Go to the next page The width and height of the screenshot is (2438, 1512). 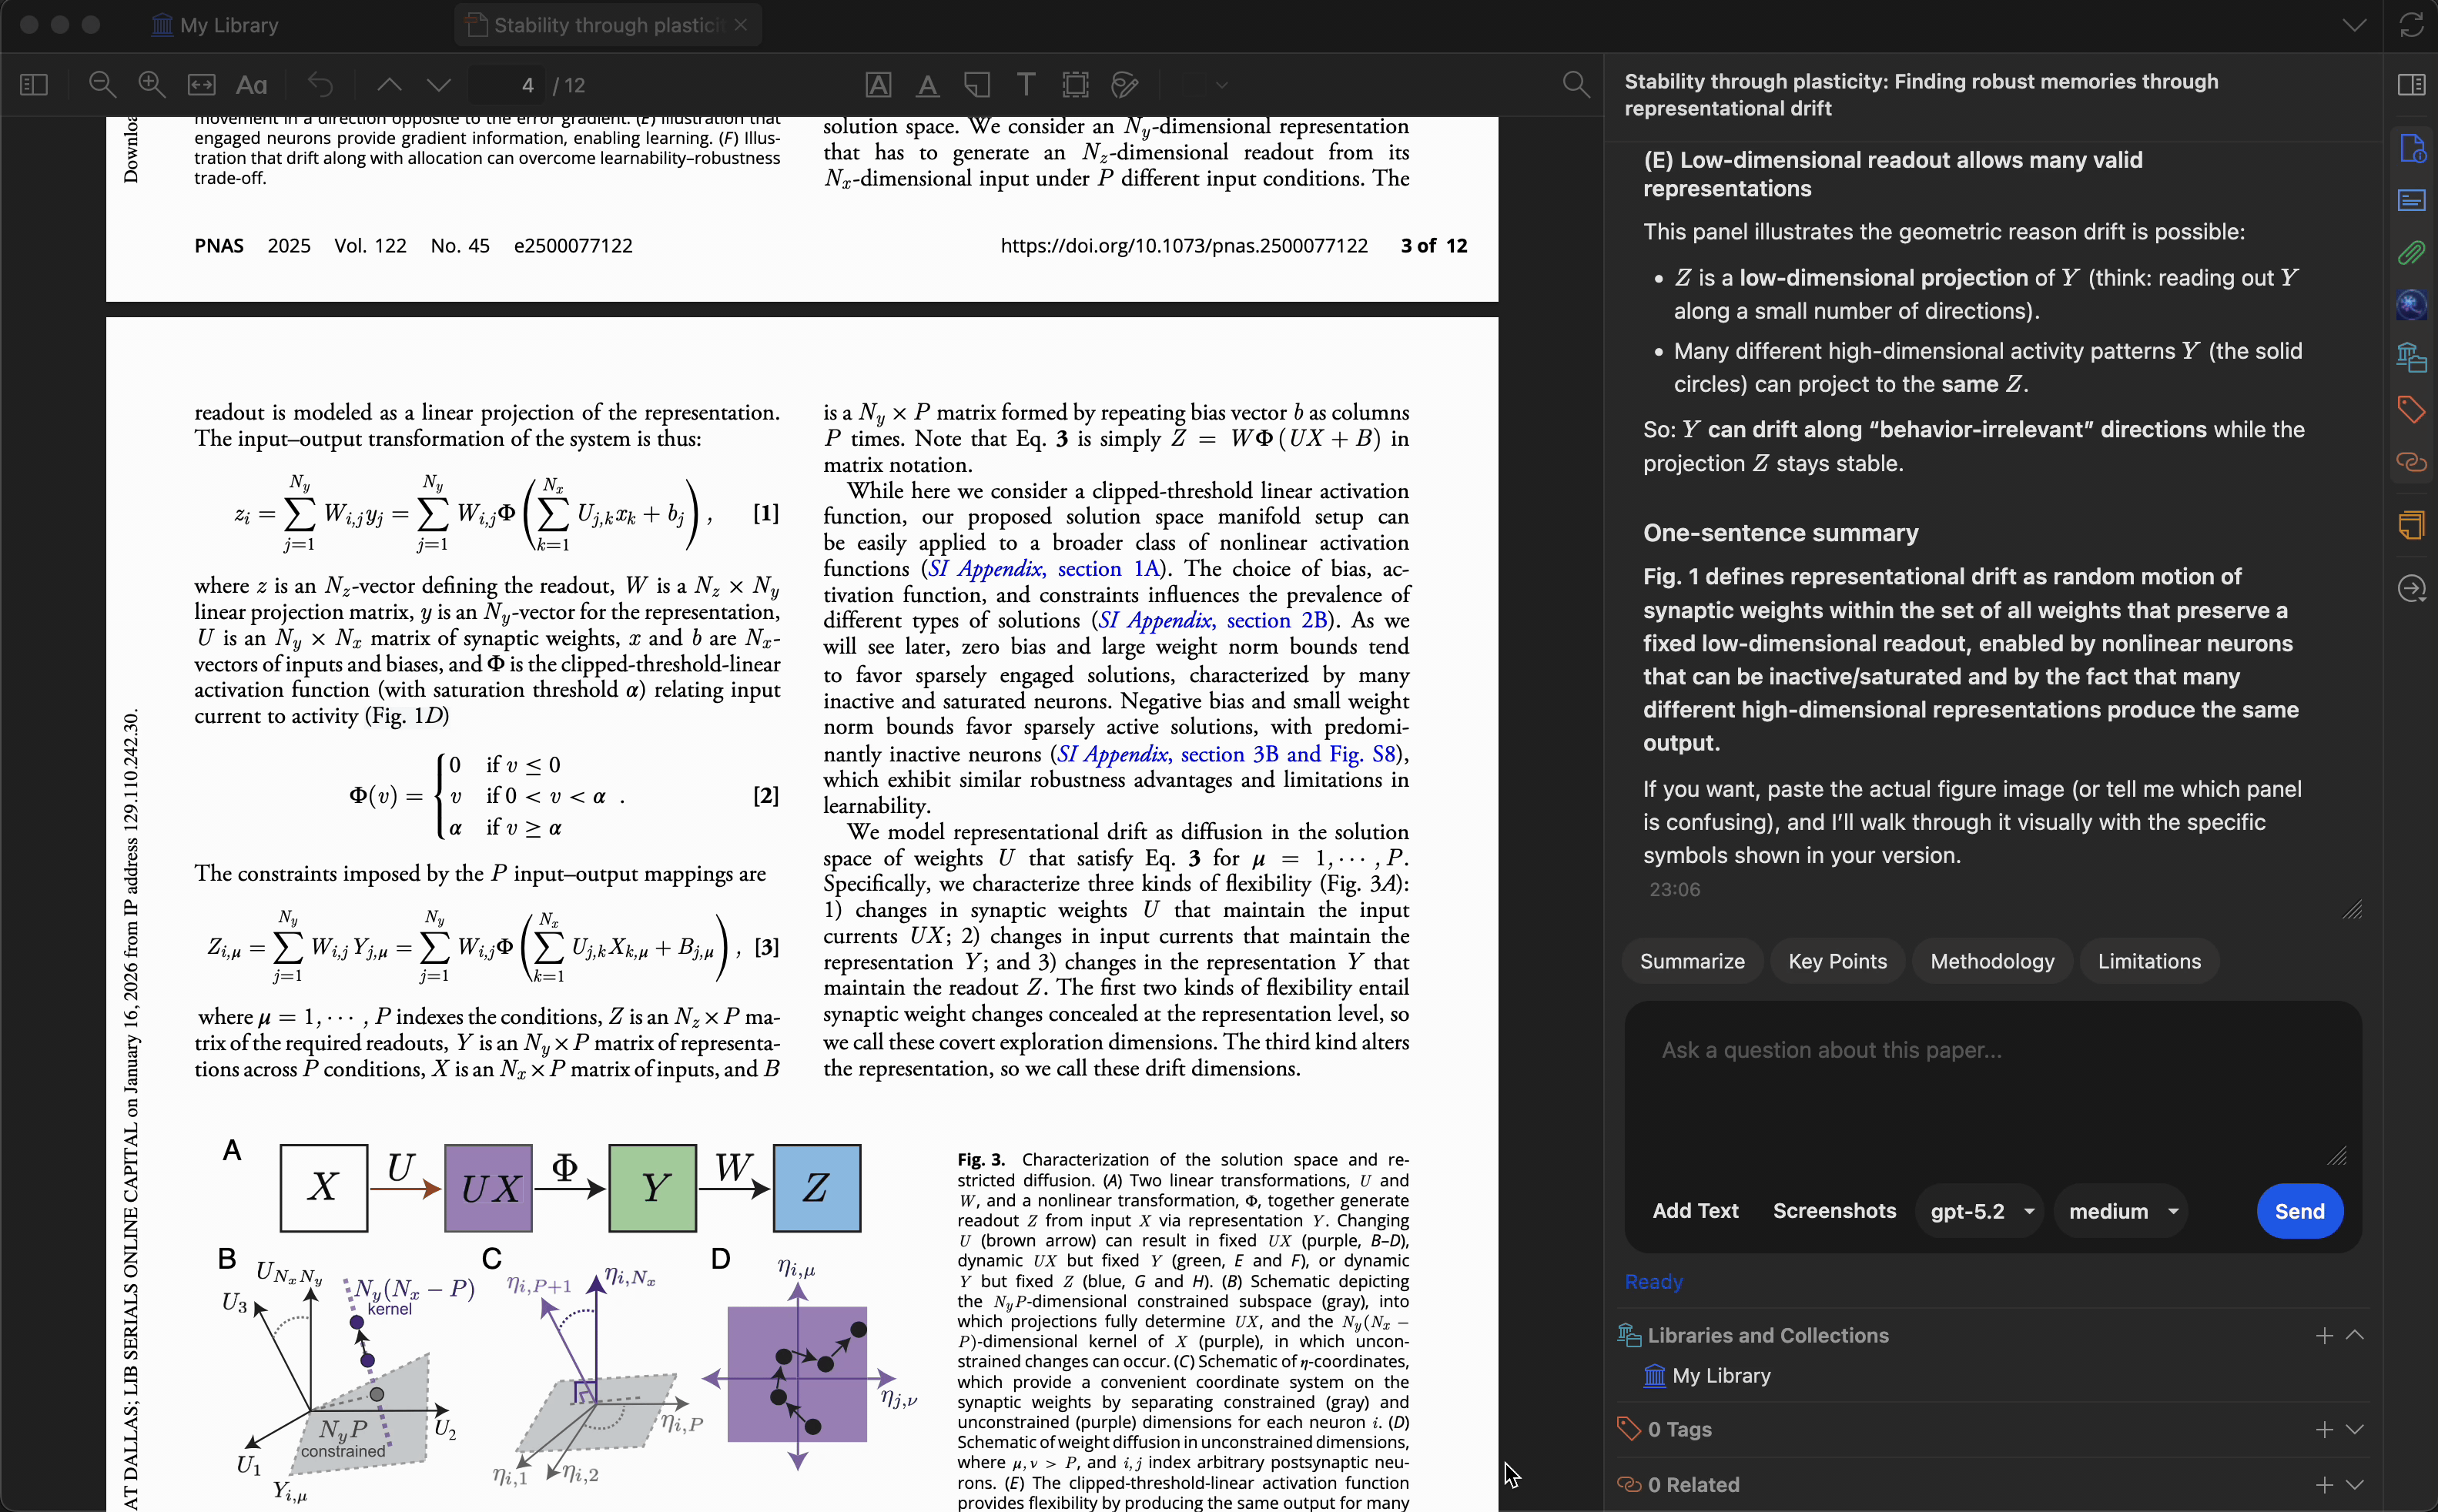(438, 85)
